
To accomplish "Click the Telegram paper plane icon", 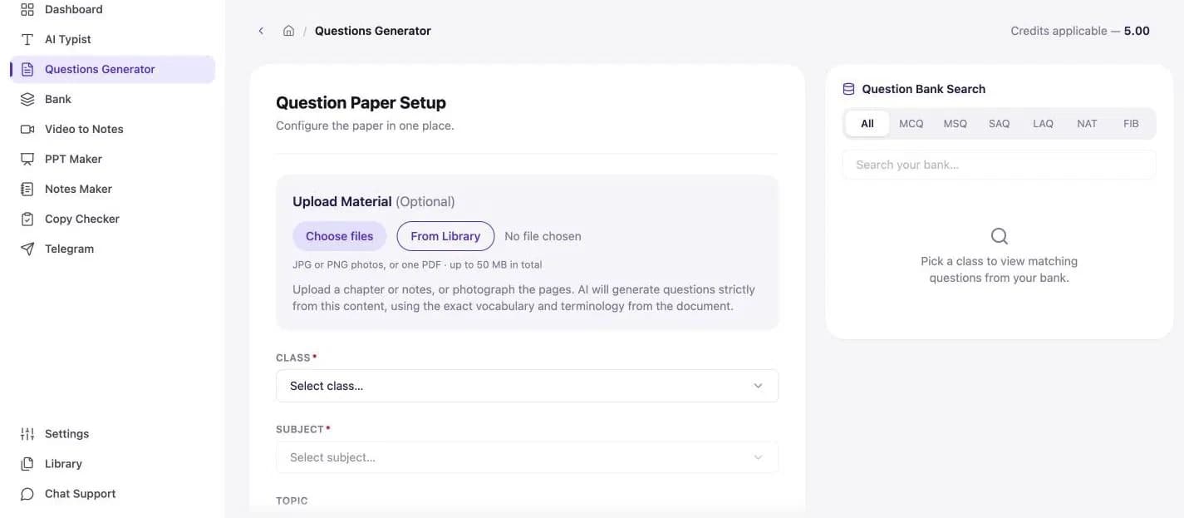I will 27,249.
